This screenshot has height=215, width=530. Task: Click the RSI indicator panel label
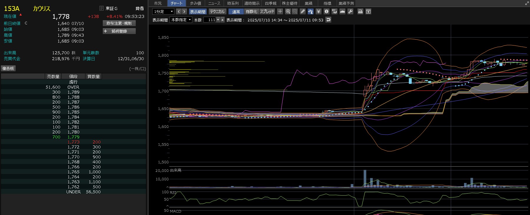point(173,193)
